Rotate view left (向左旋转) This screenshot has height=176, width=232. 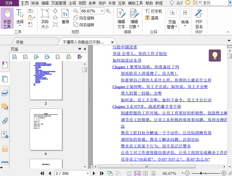point(84,18)
